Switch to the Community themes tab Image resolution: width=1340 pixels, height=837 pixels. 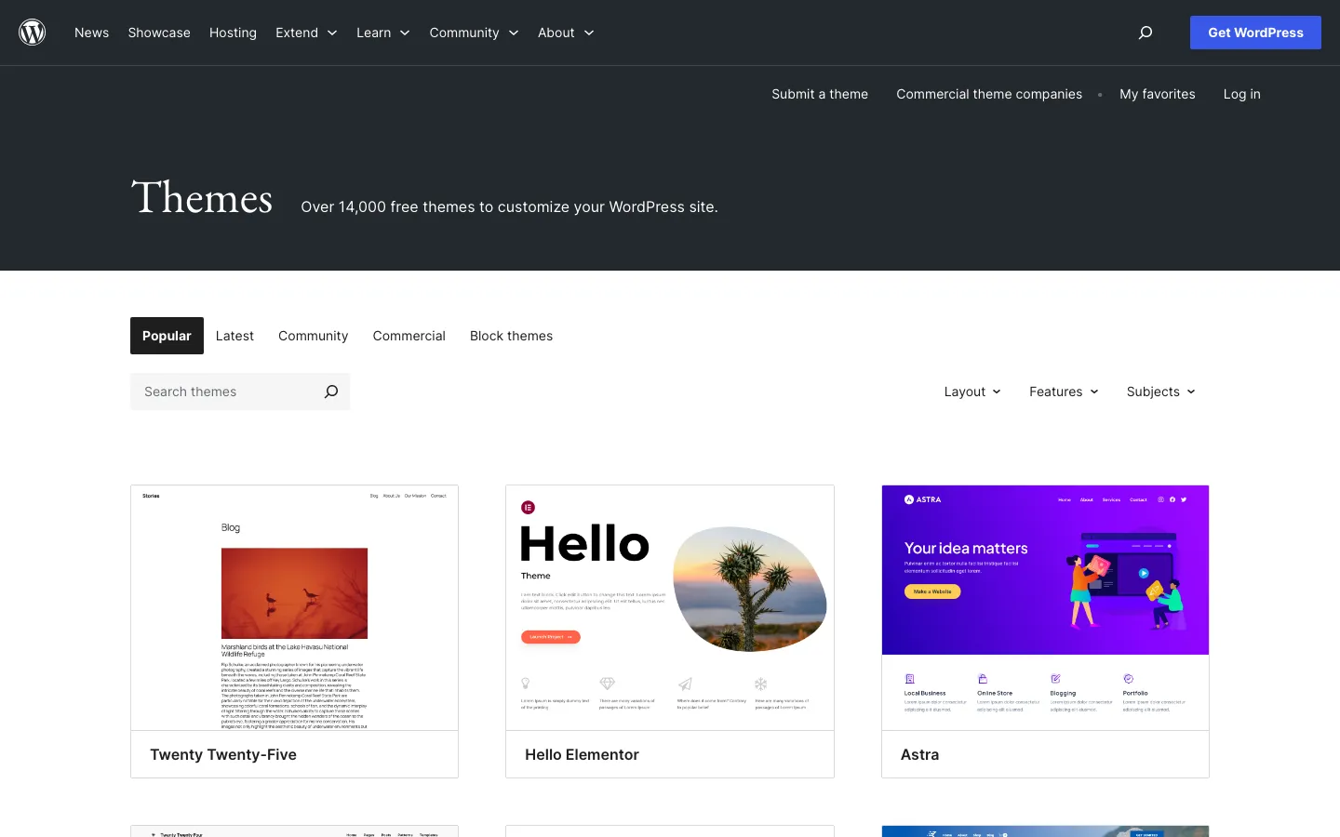[313, 336]
